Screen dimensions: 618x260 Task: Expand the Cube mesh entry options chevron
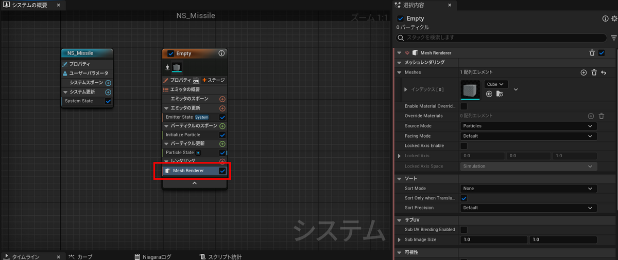click(516, 89)
